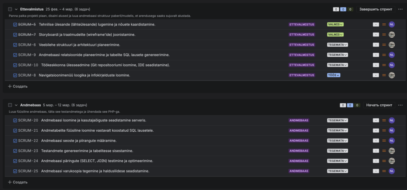The image size is (407, 190).
Task: Collapse the Ettevalmistus sprint section
Action: [16, 9]
